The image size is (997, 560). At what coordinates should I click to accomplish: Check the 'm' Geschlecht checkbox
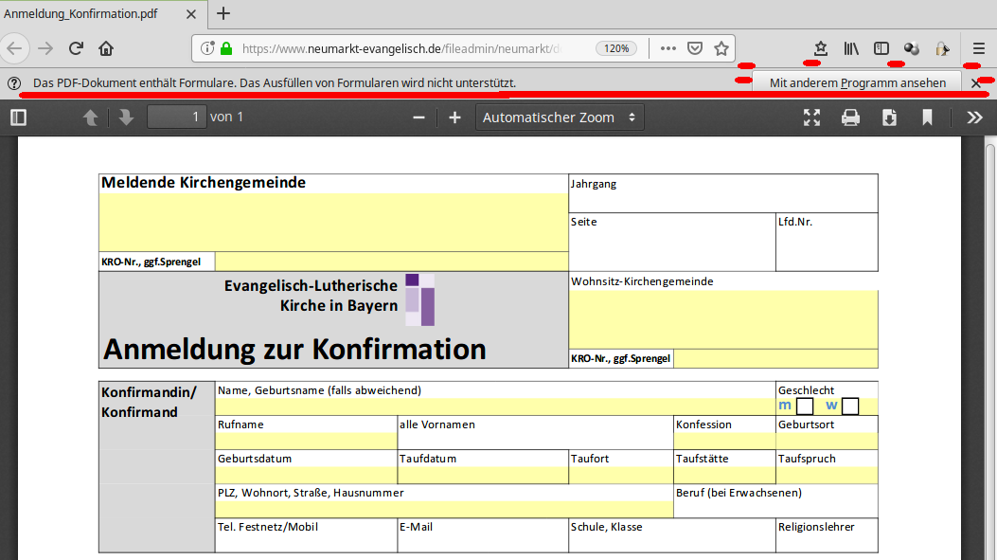[x=805, y=406]
